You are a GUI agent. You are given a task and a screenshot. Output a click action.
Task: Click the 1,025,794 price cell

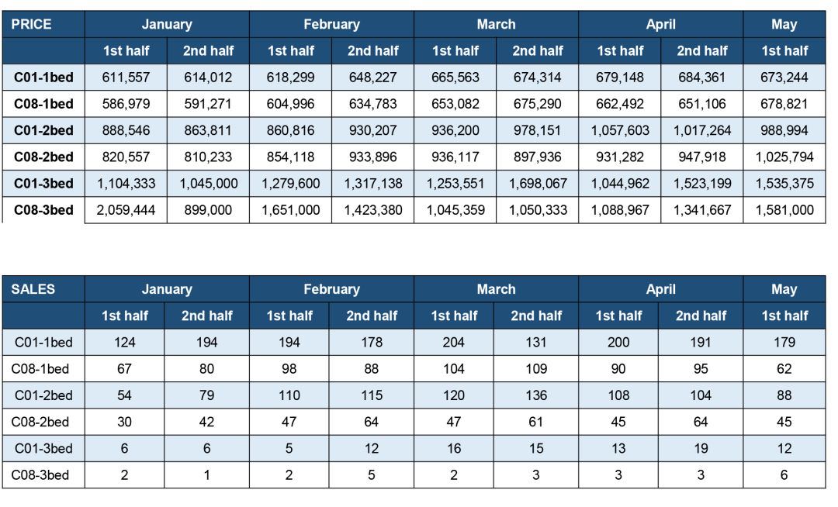click(784, 157)
